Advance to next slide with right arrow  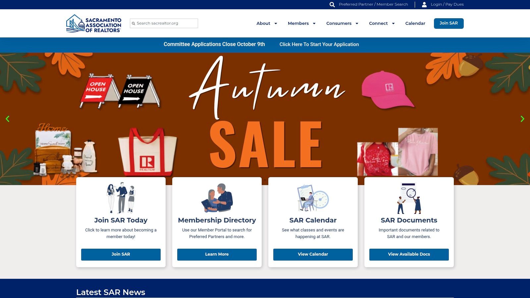[x=522, y=119]
